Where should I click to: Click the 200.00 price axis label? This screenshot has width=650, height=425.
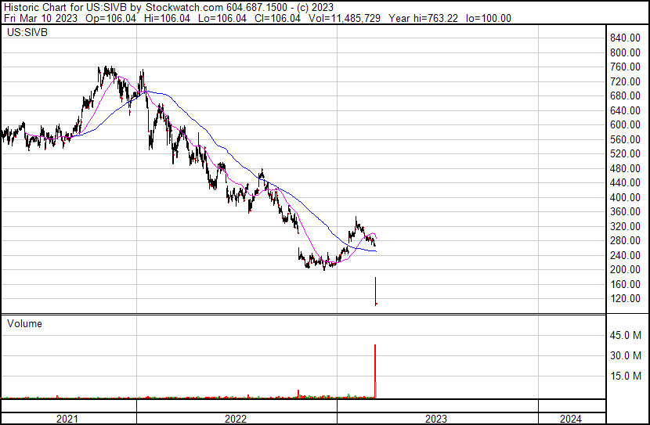(625, 270)
